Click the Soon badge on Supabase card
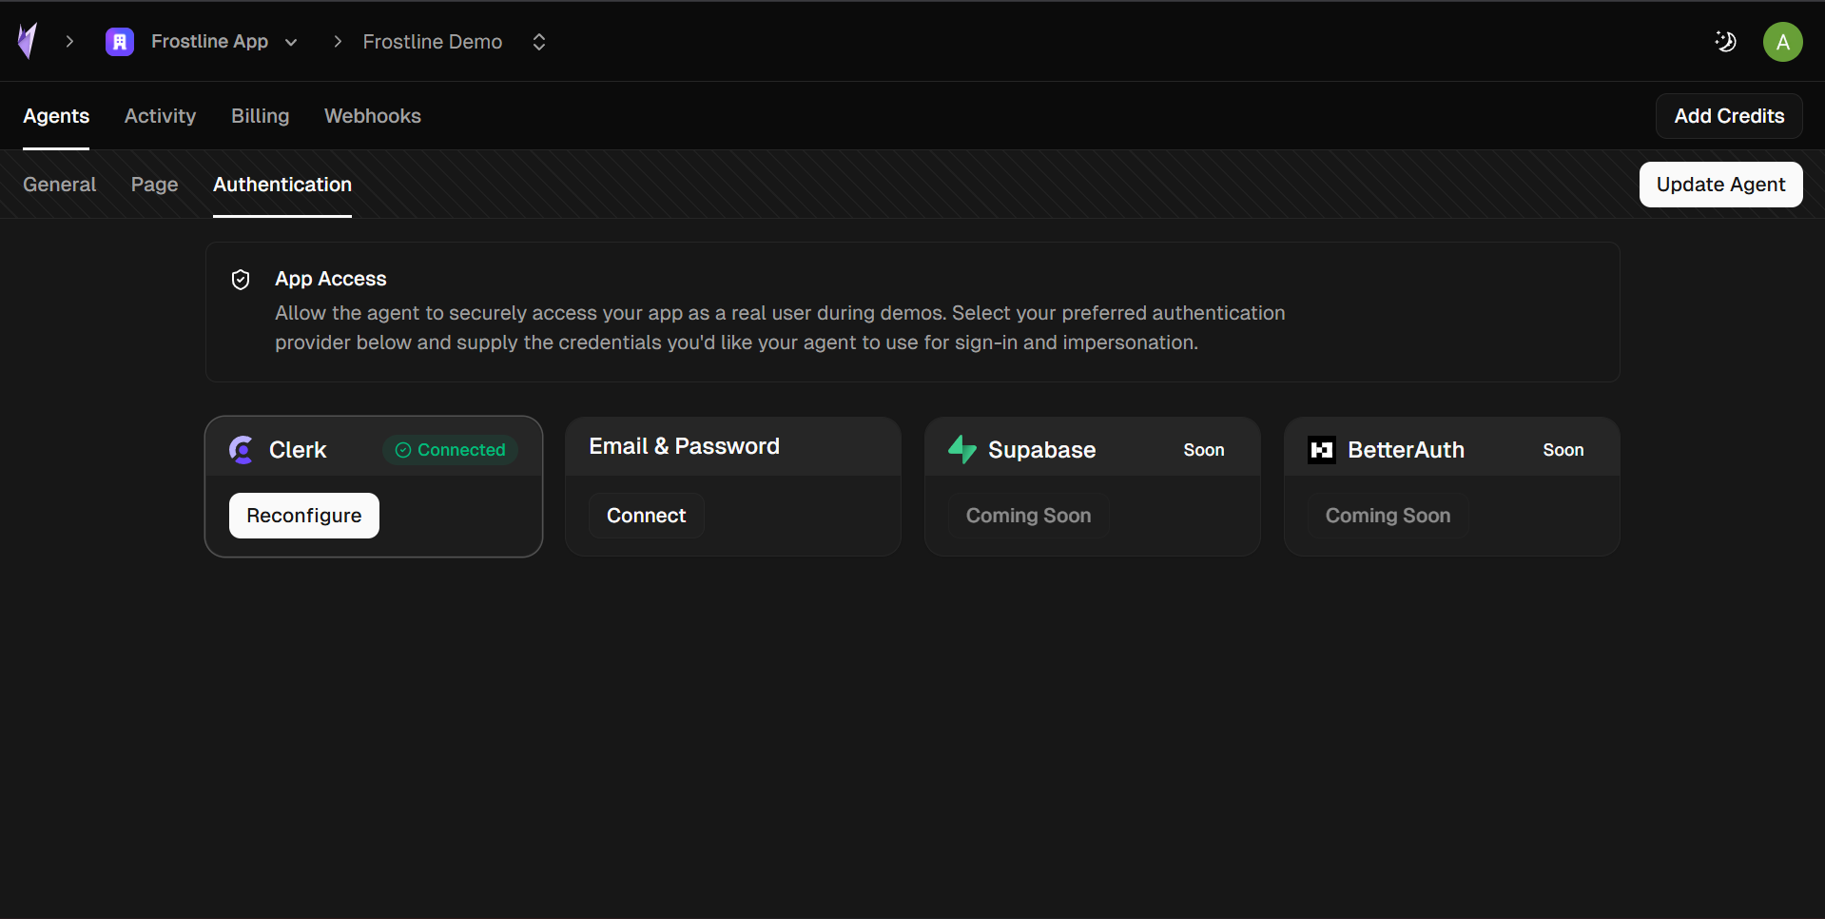 click(1204, 450)
